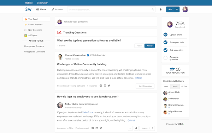Screen dimensions: 212x133
Task: Expand the Add button dropdown arrow
Action: 177,9
